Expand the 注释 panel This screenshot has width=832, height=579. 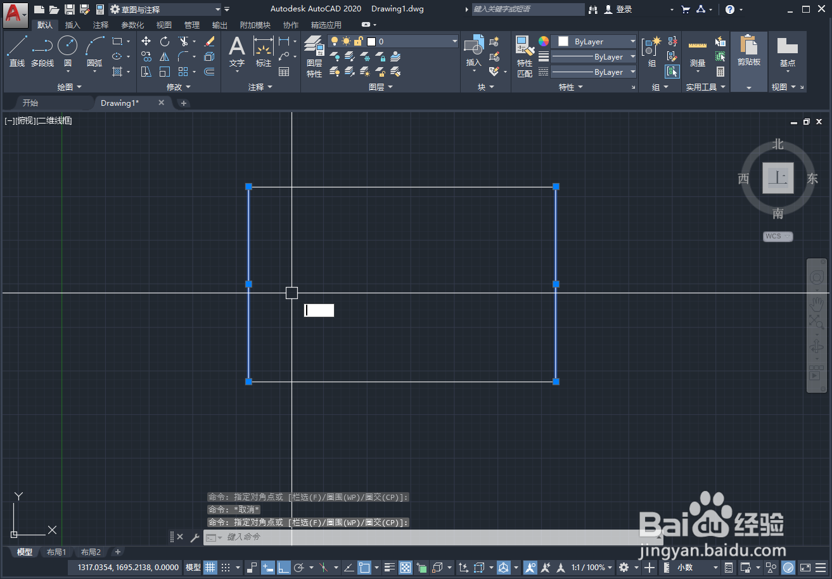(260, 87)
